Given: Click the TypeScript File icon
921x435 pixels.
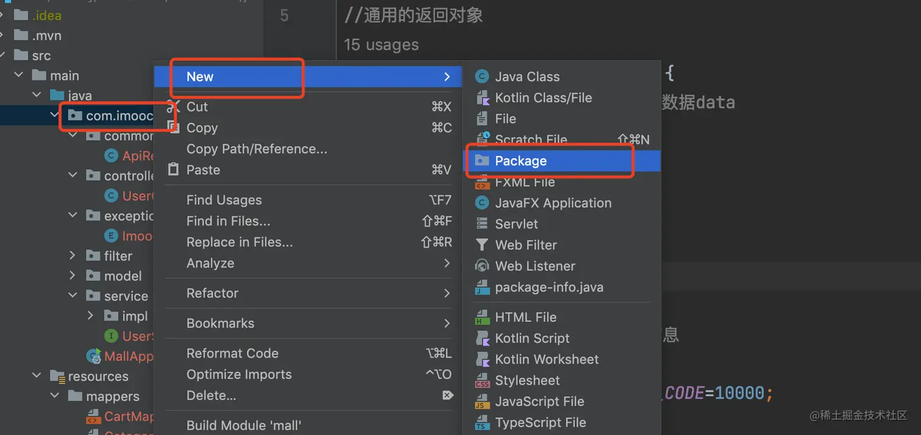Looking at the screenshot, I should (482, 423).
